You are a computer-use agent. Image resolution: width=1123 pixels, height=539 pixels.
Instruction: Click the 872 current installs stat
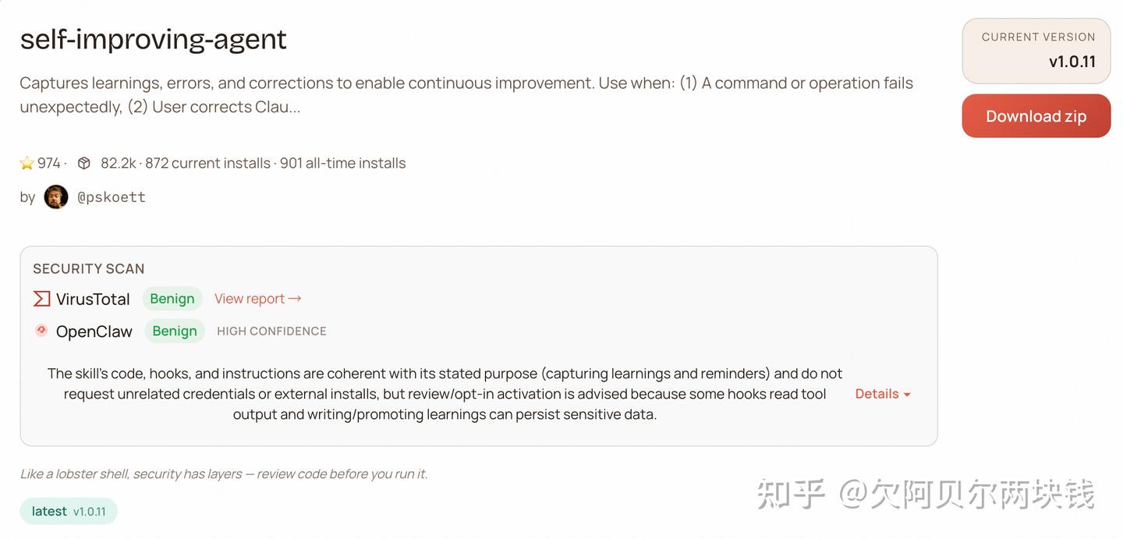(x=207, y=163)
